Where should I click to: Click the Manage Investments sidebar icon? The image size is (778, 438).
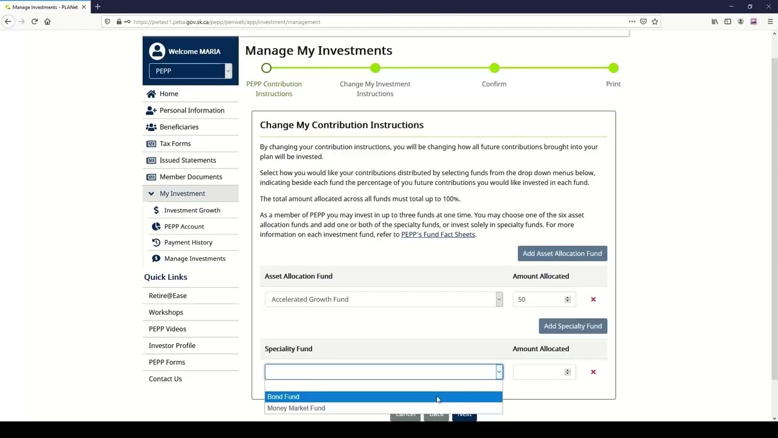[156, 259]
